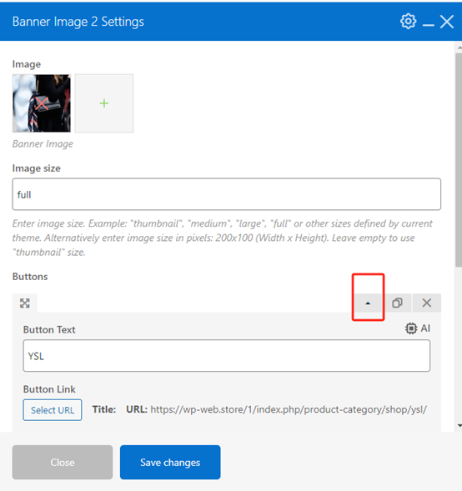The image size is (462, 491).
Task: Click Select URL button
Action: coord(53,410)
